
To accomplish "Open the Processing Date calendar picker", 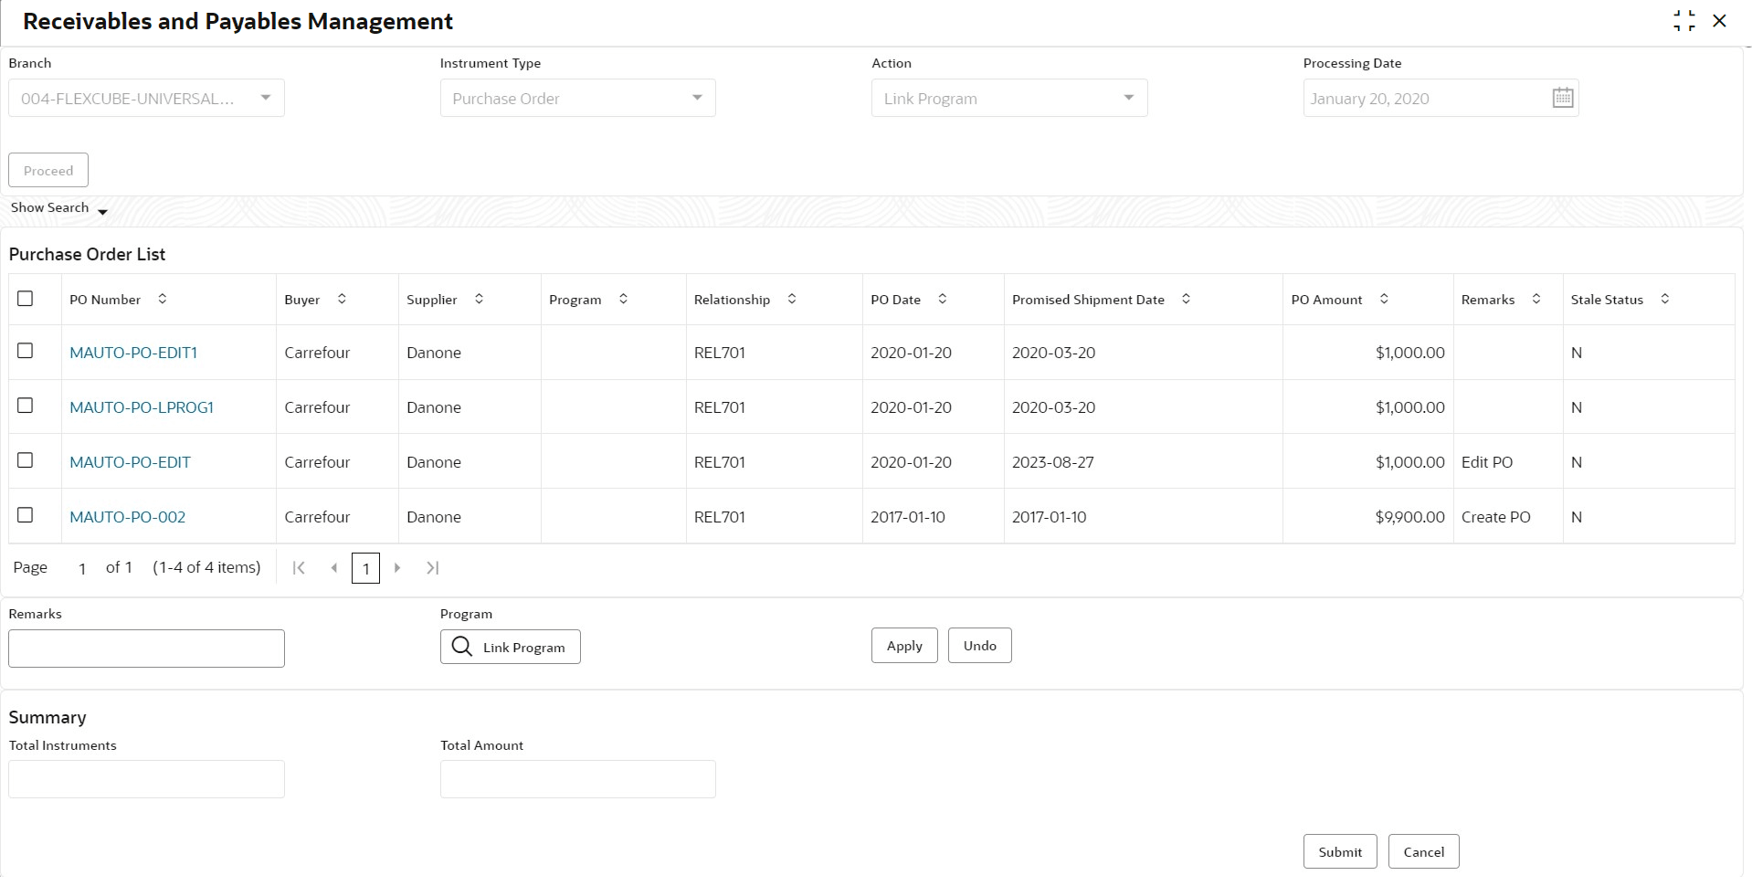I will 1562,98.
